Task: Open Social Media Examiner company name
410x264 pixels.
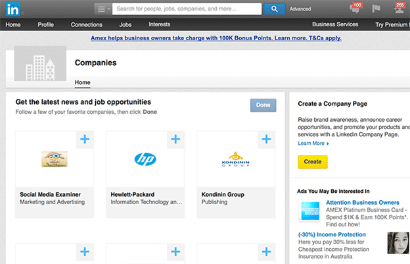Action: tap(50, 195)
